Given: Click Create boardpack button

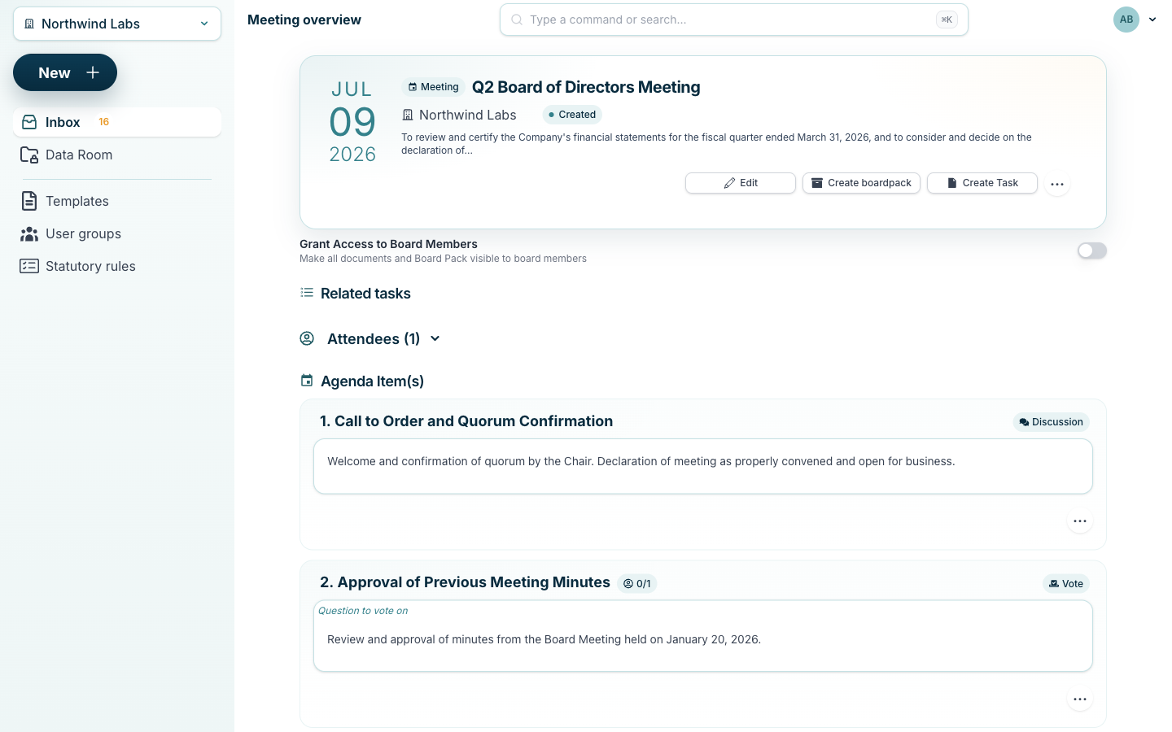Looking at the screenshot, I should click(x=861, y=183).
